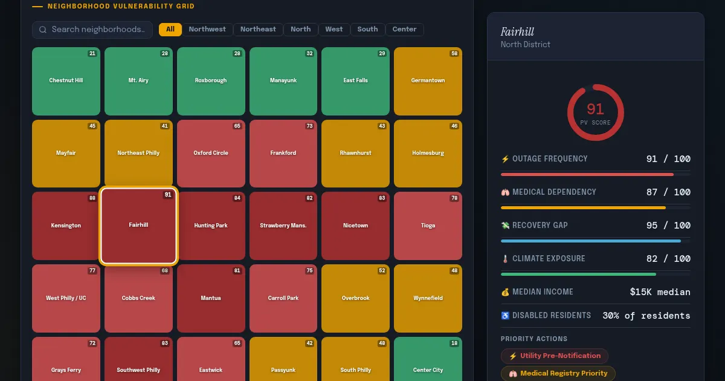Select the Mayfair tile

click(x=66, y=154)
